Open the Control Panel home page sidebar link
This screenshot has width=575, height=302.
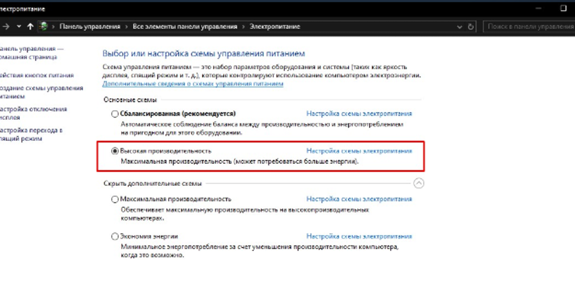(31, 53)
